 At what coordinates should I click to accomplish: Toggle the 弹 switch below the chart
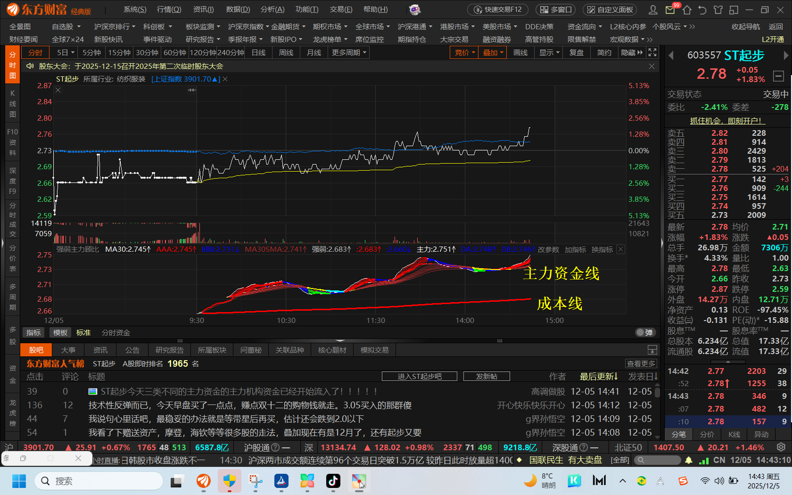(x=644, y=332)
